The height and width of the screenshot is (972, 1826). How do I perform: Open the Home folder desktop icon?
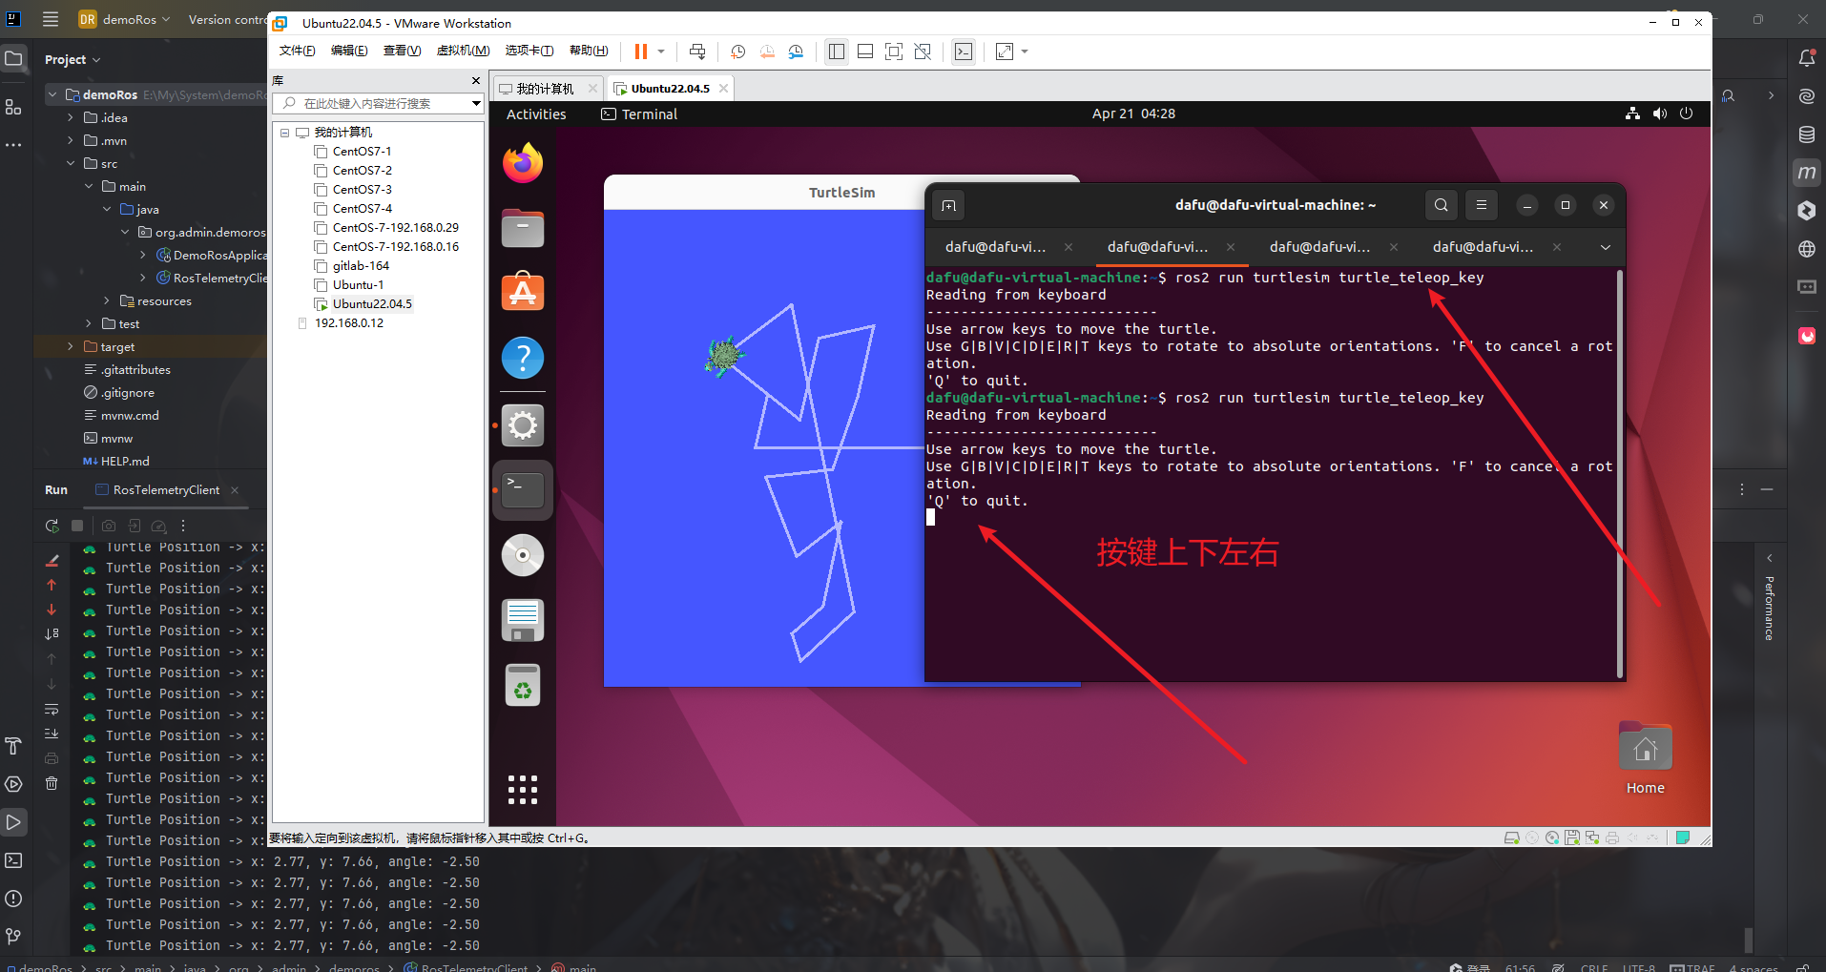1646,759
